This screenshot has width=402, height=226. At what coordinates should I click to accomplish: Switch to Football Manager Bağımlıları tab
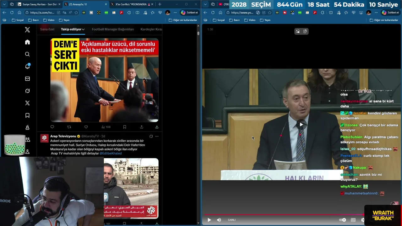point(113,29)
